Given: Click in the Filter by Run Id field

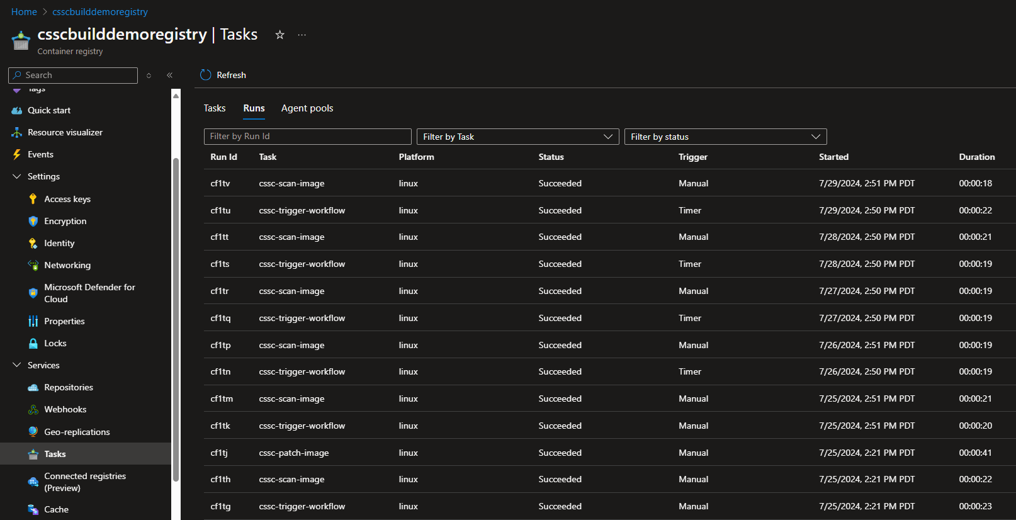Looking at the screenshot, I should coord(307,137).
